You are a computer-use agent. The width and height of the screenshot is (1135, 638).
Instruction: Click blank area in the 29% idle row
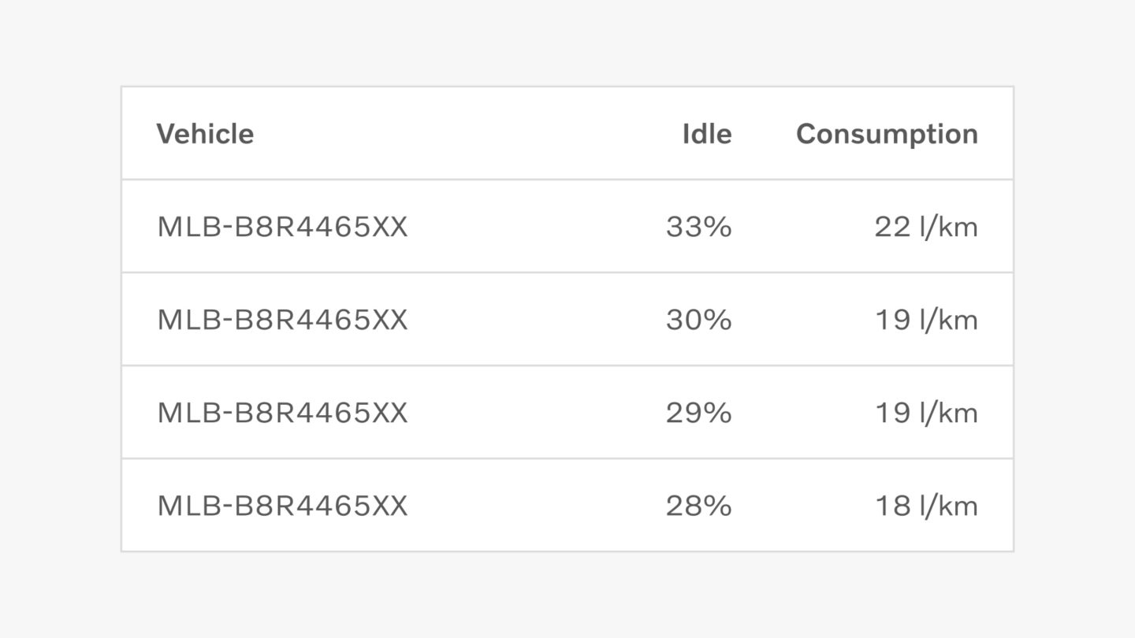point(536,414)
